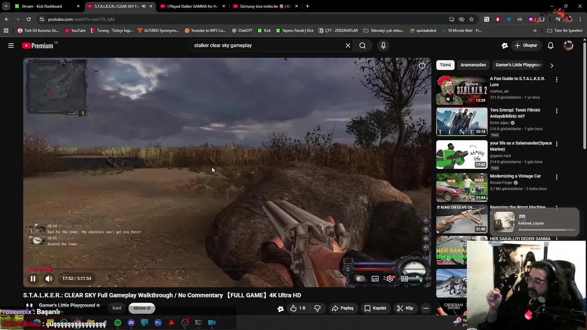Open Modernizing a Vintage Car thumbnail
Image resolution: width=587 pixels, height=330 pixels.
pyautogui.click(x=462, y=187)
